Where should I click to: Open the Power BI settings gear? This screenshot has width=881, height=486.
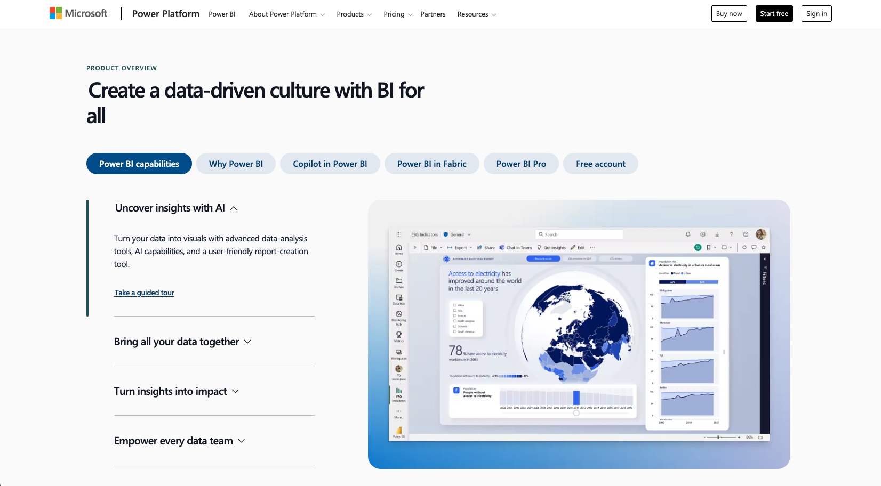point(703,234)
